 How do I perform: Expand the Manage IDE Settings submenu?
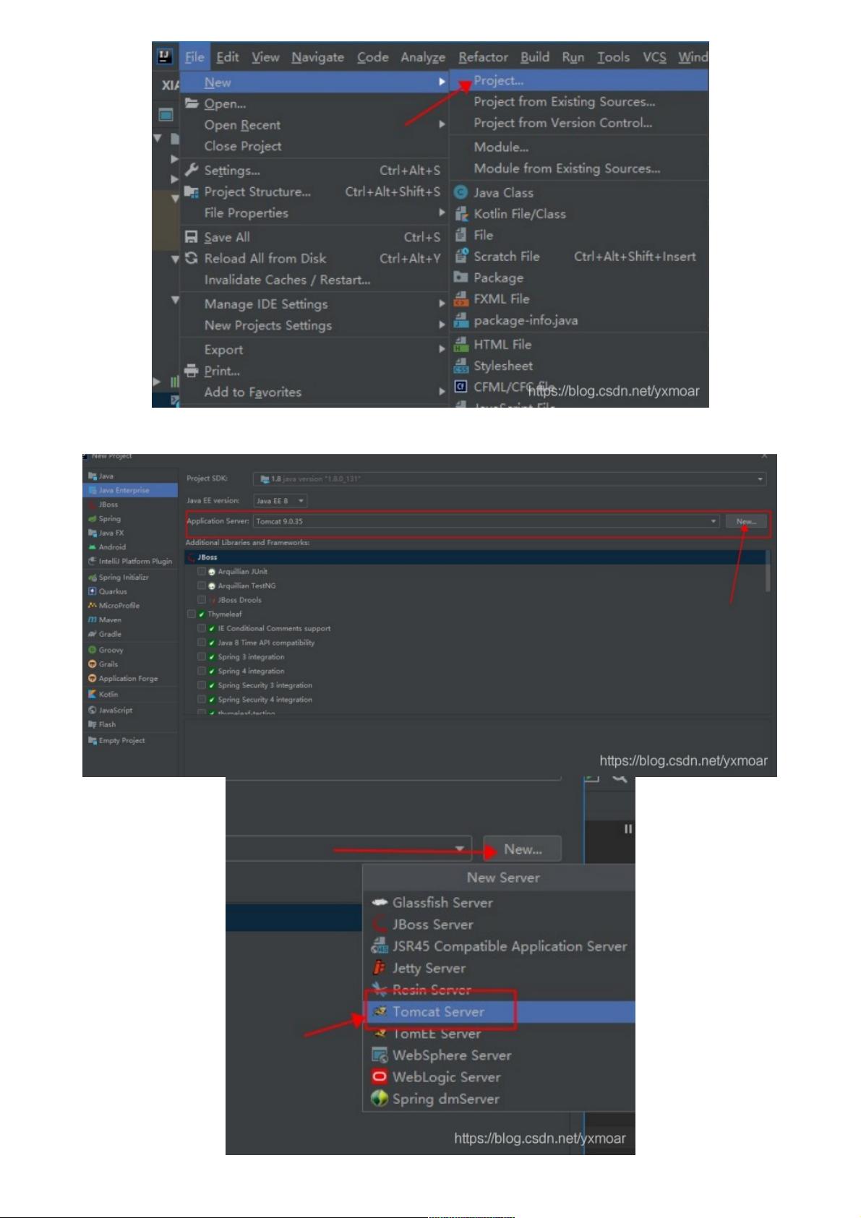(313, 304)
